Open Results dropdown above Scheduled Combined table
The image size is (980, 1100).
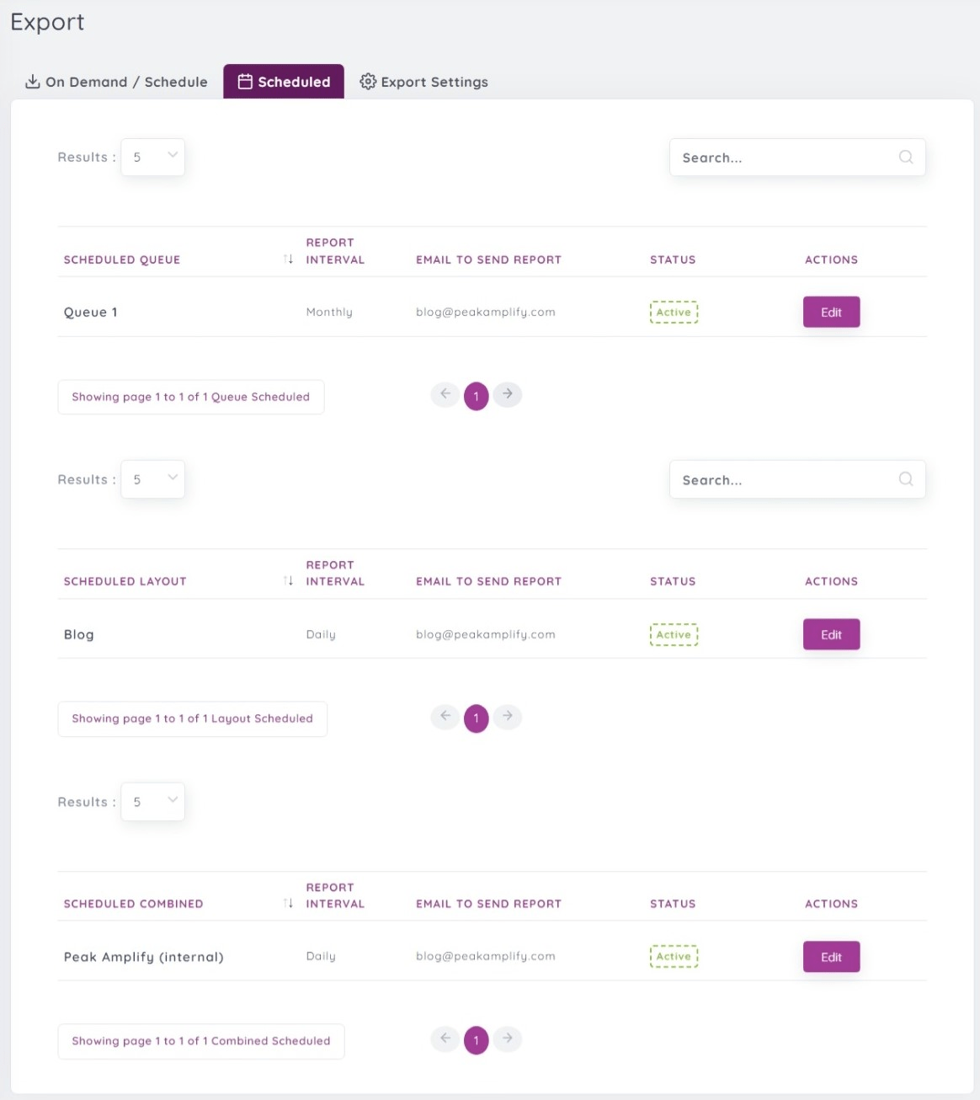[153, 802]
